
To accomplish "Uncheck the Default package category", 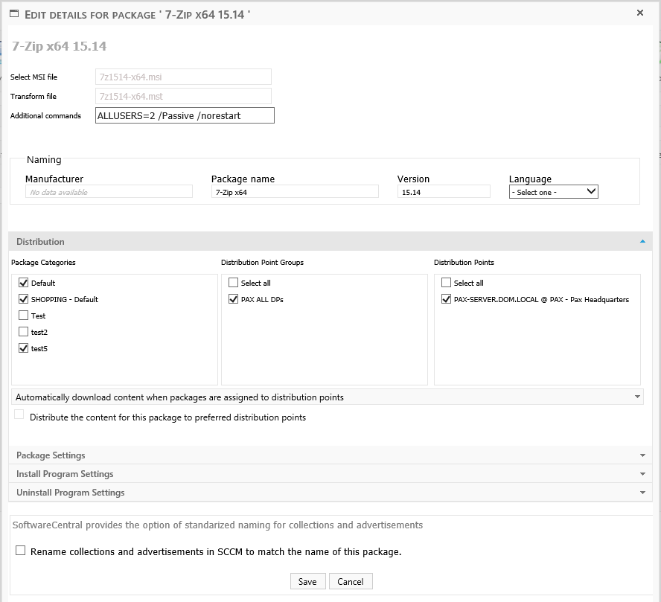I will (x=23, y=283).
